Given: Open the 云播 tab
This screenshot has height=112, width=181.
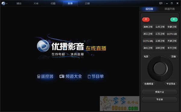Looking at the screenshot, I should (87, 3).
